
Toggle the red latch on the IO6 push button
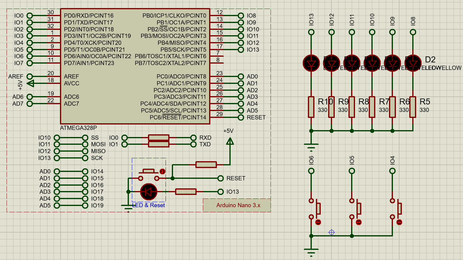(318, 222)
